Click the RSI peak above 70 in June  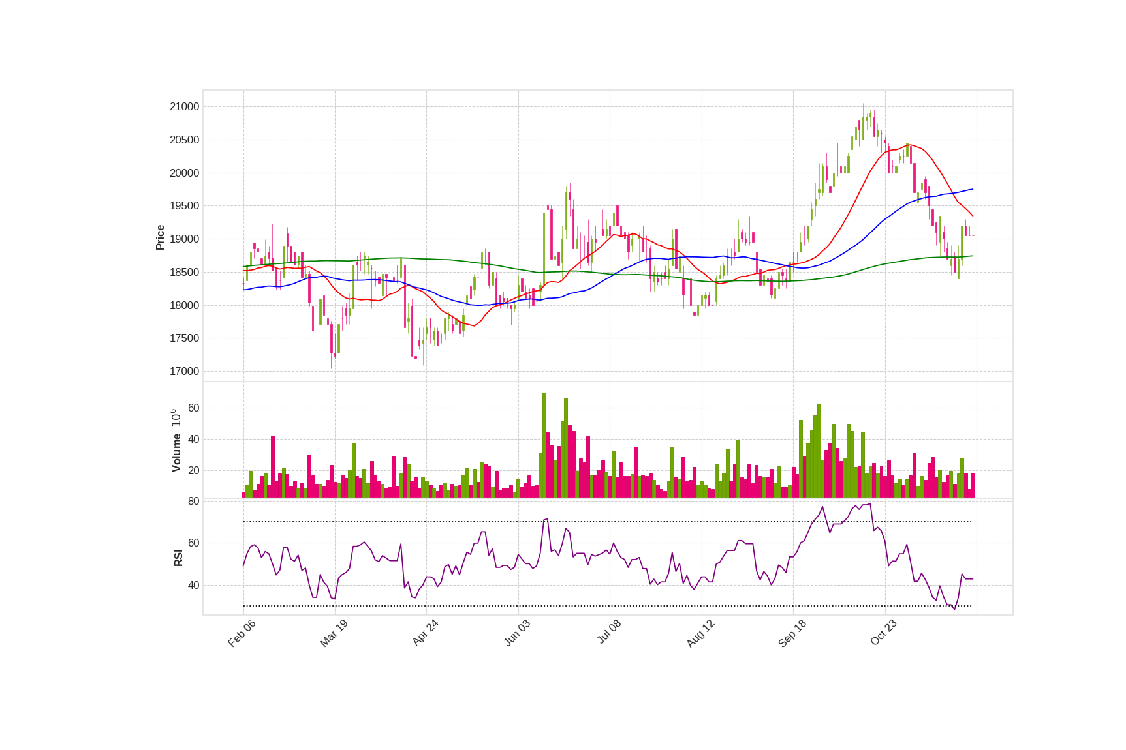coord(546,520)
